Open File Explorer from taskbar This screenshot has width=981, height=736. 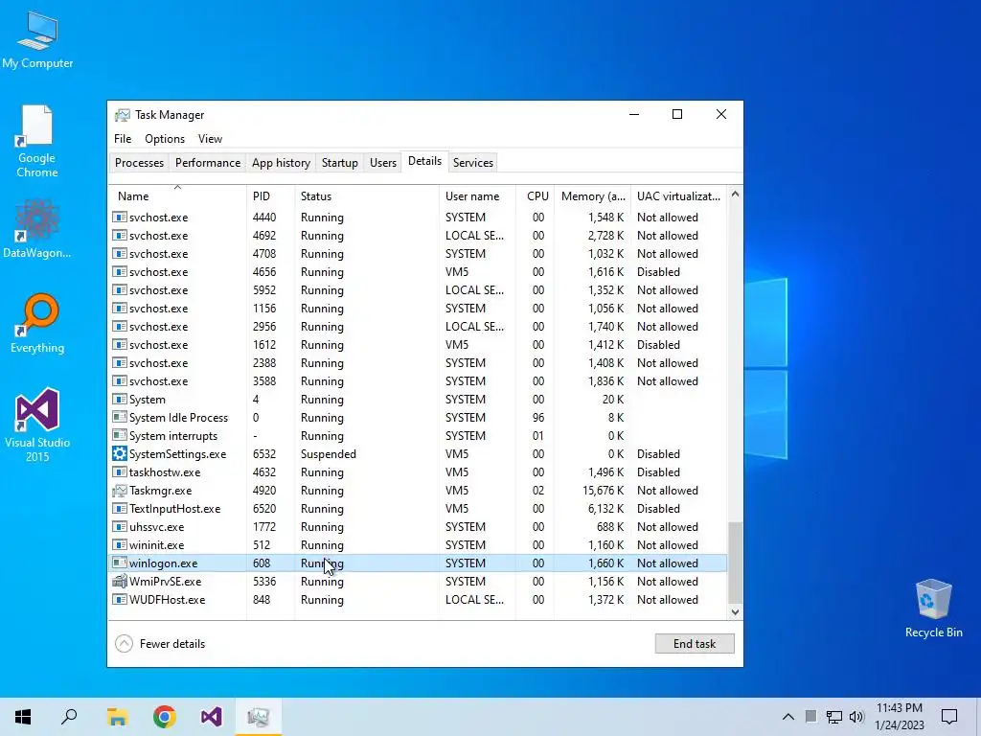click(x=117, y=717)
